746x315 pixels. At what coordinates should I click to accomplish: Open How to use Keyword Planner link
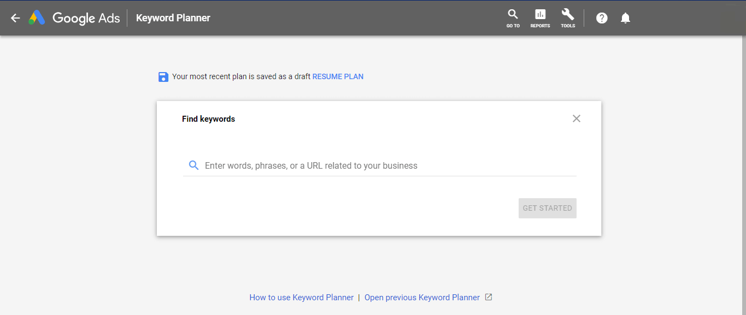coord(302,298)
